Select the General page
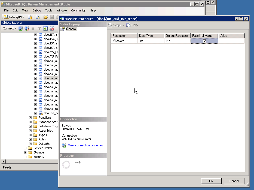254x190 pixels. point(71,29)
